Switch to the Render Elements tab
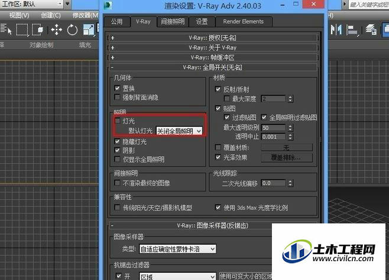Screen dimensions: 389x280 pos(243,22)
